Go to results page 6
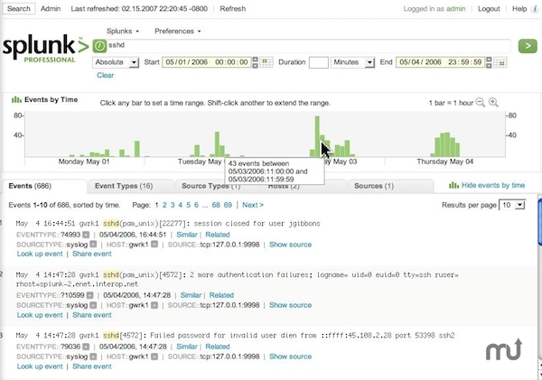 196,205
